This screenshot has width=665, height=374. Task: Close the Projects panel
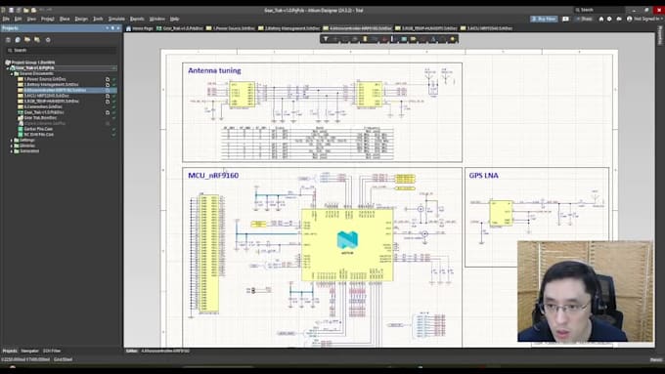[x=118, y=28]
